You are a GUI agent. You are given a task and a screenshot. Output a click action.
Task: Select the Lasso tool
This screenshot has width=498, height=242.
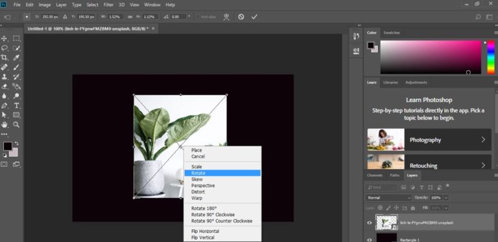(4, 48)
